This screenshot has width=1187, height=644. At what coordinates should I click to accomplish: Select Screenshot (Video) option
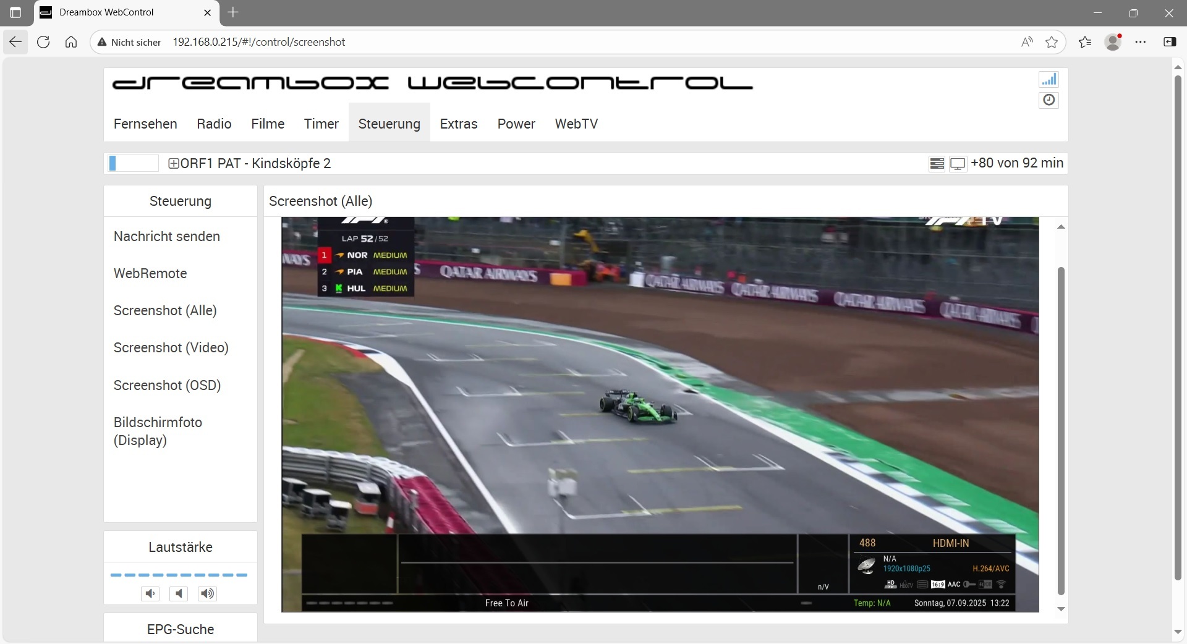tap(171, 348)
